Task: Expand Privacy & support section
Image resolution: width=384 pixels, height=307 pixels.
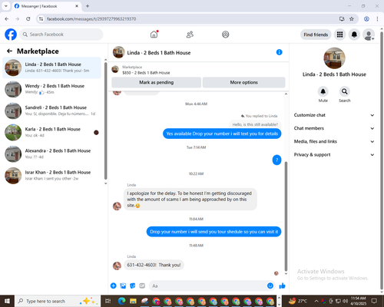Action: click(334, 155)
